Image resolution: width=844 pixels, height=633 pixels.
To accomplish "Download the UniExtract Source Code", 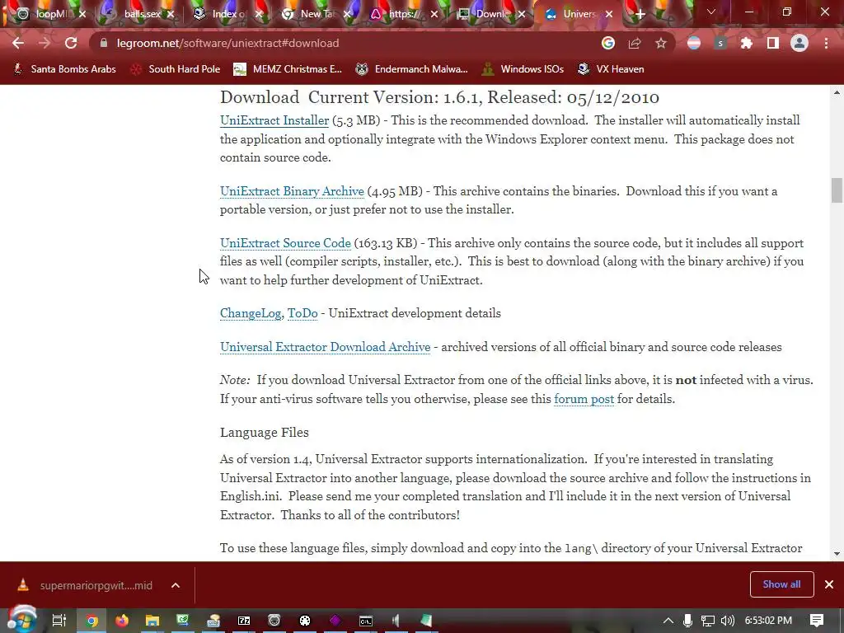I will click(x=285, y=243).
